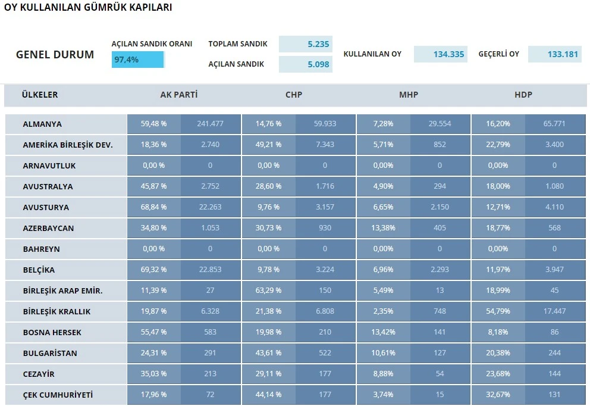This screenshot has width=590, height=406.
Task: Click the AK PARTİ column header
Action: (x=179, y=95)
